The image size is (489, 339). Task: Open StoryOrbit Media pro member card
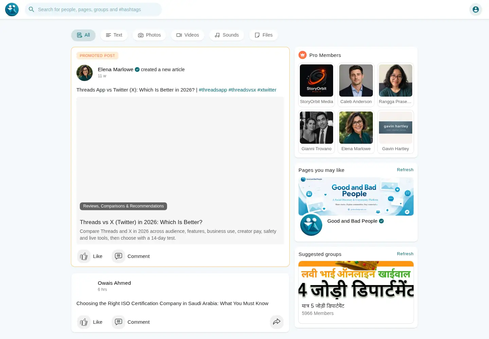click(x=316, y=85)
